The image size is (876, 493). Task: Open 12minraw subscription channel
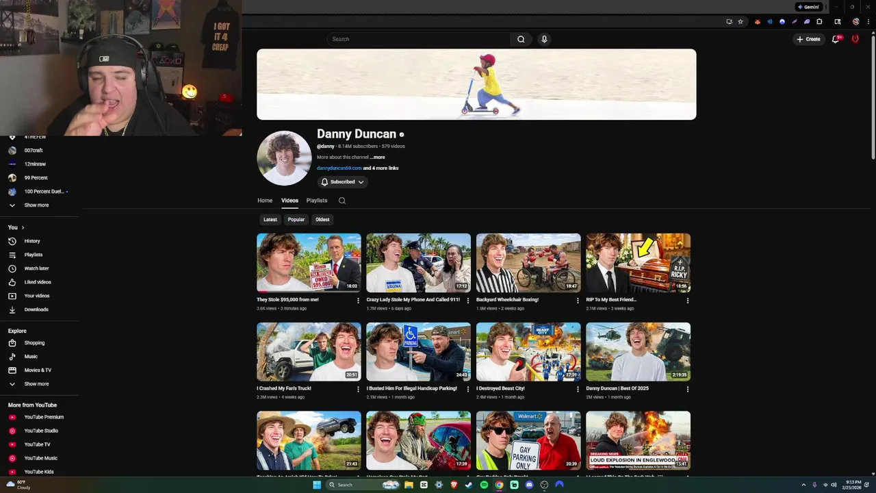(x=35, y=164)
